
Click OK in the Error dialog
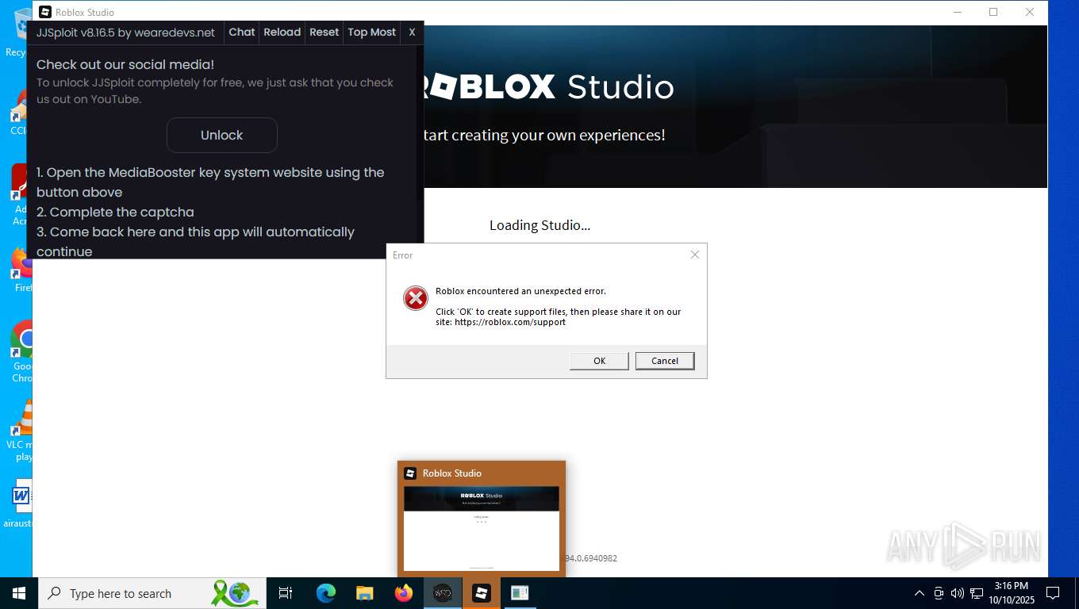click(x=599, y=361)
